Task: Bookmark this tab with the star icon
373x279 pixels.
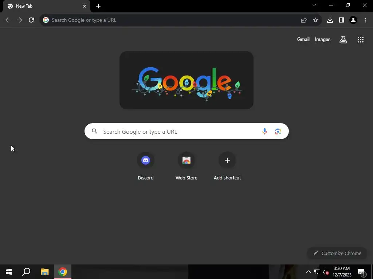Action: 315,20
